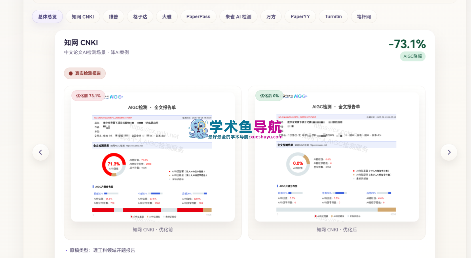Image resolution: width=471 pixels, height=258 pixels.
Task: Open the Turnitin tab
Action: click(333, 17)
